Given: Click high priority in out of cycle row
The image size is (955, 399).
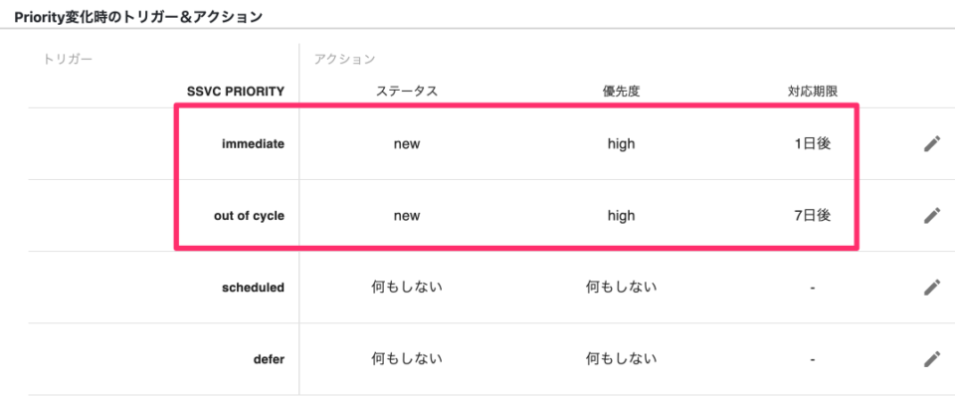Looking at the screenshot, I should click(x=621, y=216).
